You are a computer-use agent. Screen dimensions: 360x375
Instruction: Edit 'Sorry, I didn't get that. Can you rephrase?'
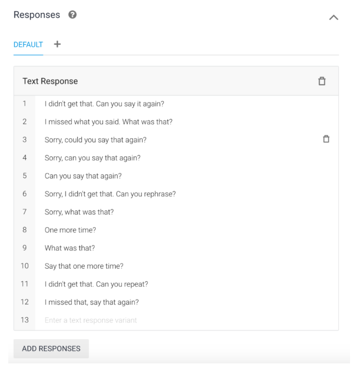(x=110, y=194)
